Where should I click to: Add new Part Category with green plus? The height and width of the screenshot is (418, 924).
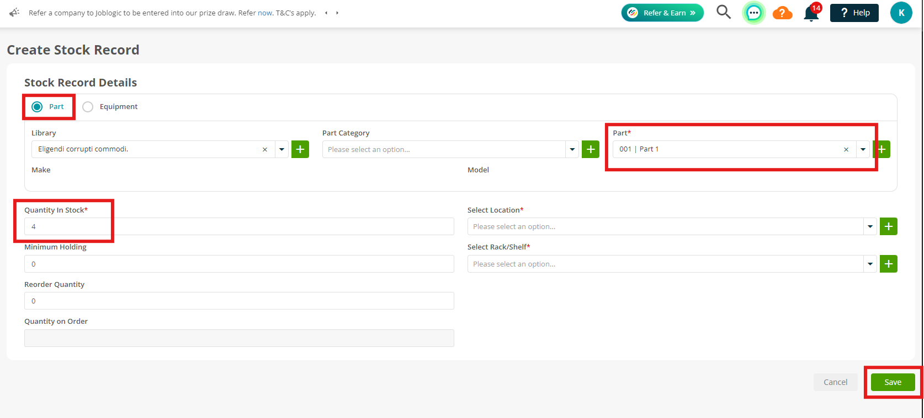591,149
